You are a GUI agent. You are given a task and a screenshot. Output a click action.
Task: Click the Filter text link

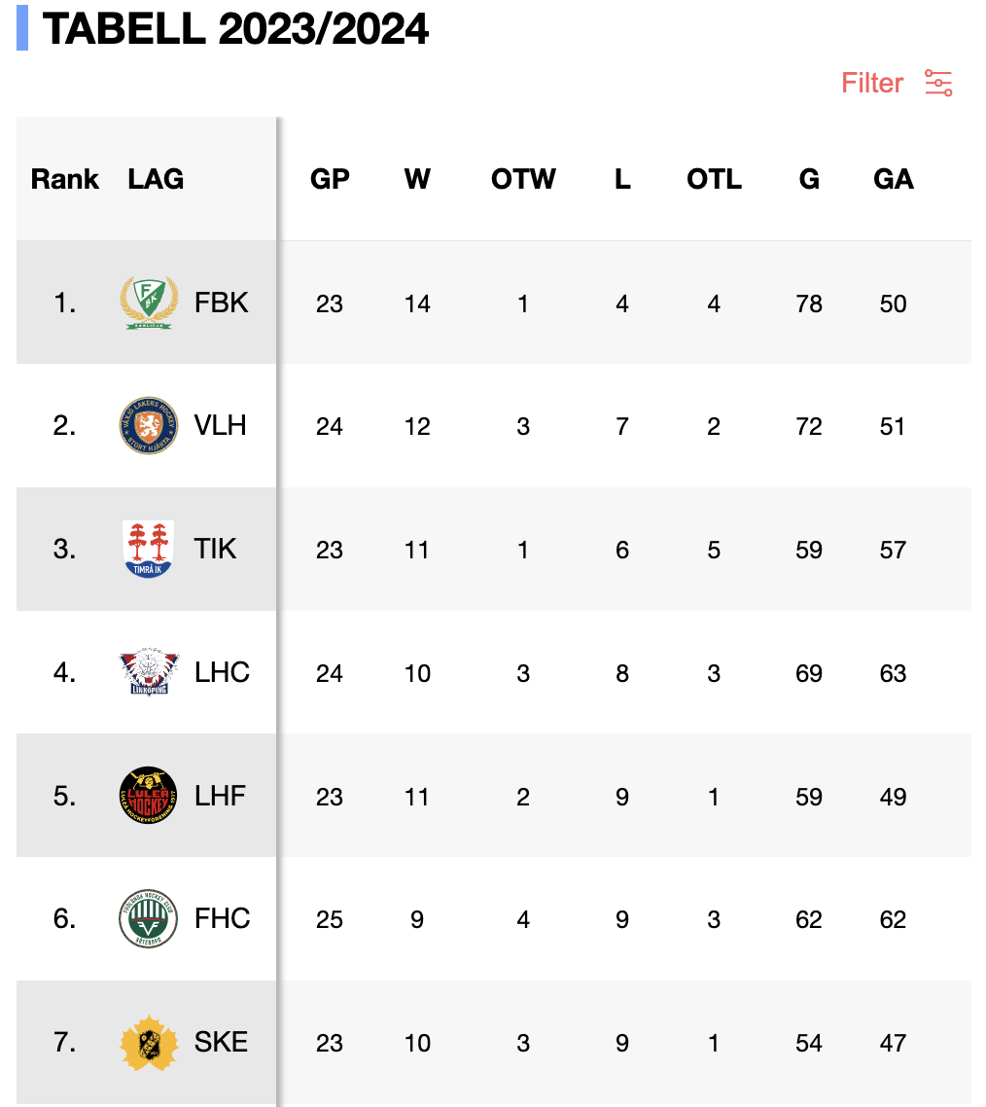(x=871, y=83)
